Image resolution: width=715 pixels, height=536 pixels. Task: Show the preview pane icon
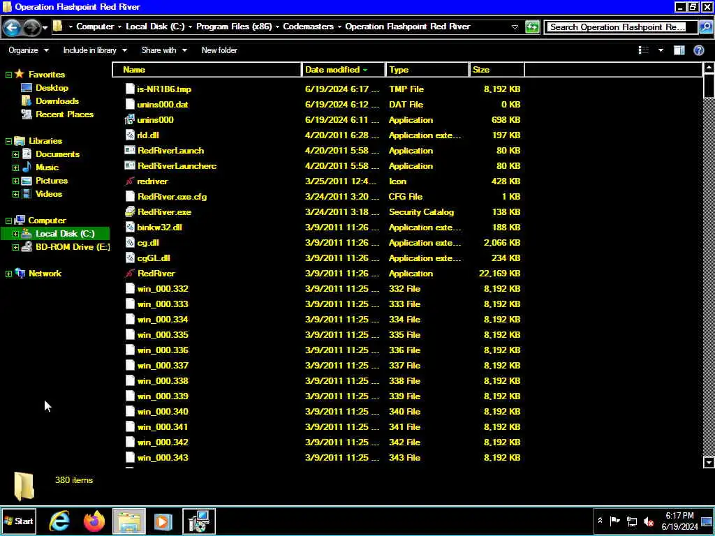tap(679, 50)
